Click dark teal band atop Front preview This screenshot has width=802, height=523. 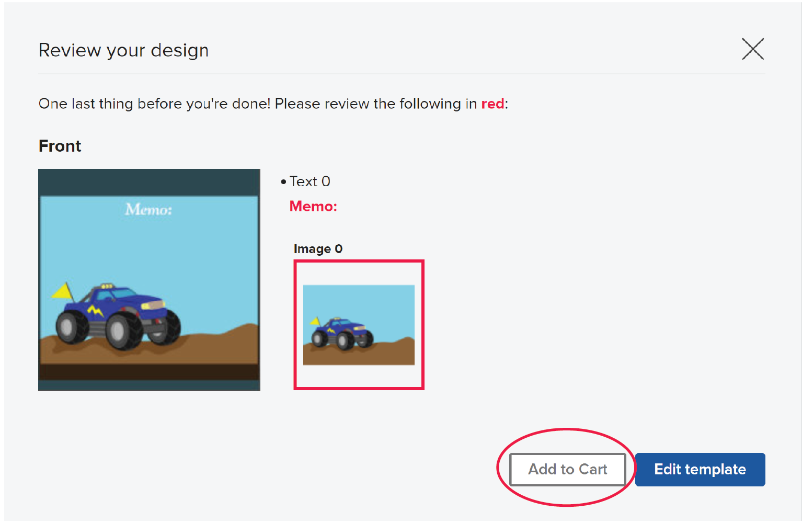149,183
